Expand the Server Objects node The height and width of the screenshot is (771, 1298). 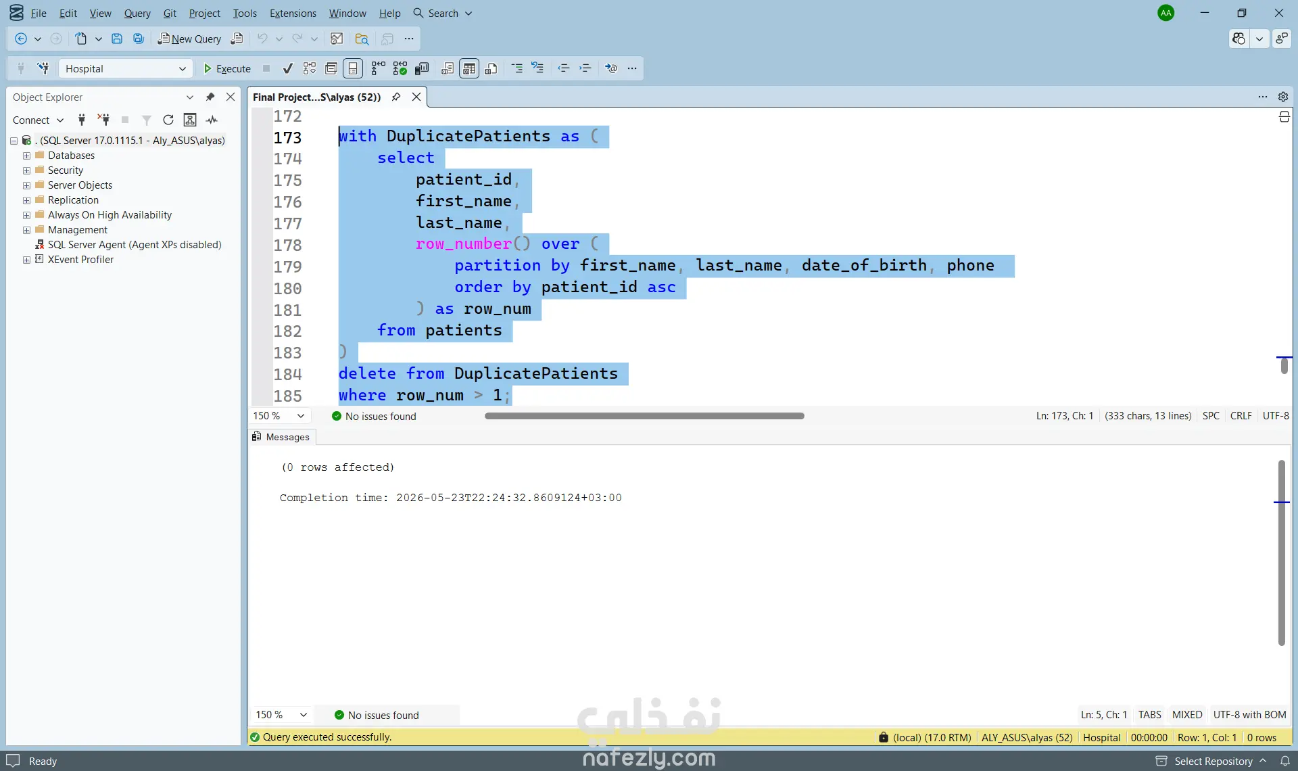click(26, 185)
